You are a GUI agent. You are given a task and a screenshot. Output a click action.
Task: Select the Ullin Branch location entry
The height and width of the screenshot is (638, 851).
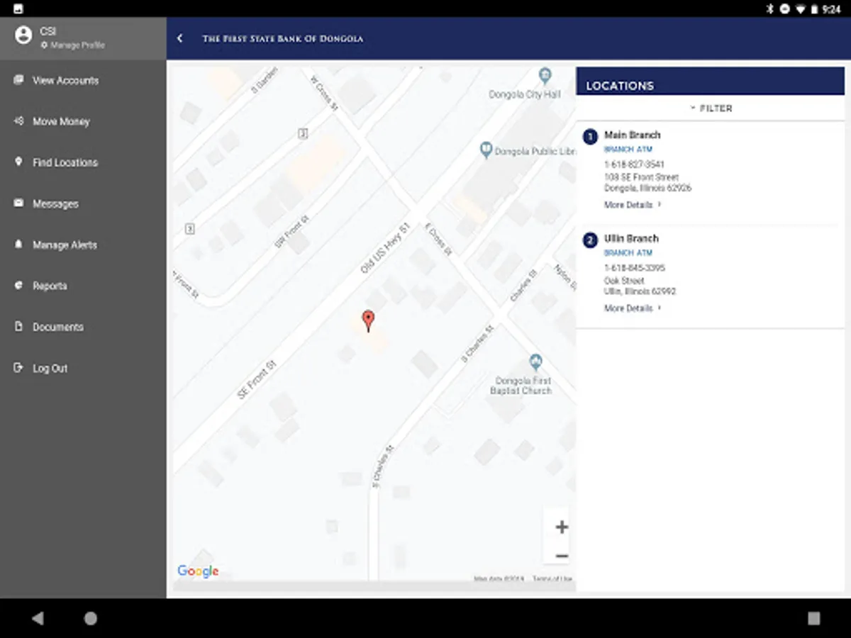pyautogui.click(x=630, y=238)
